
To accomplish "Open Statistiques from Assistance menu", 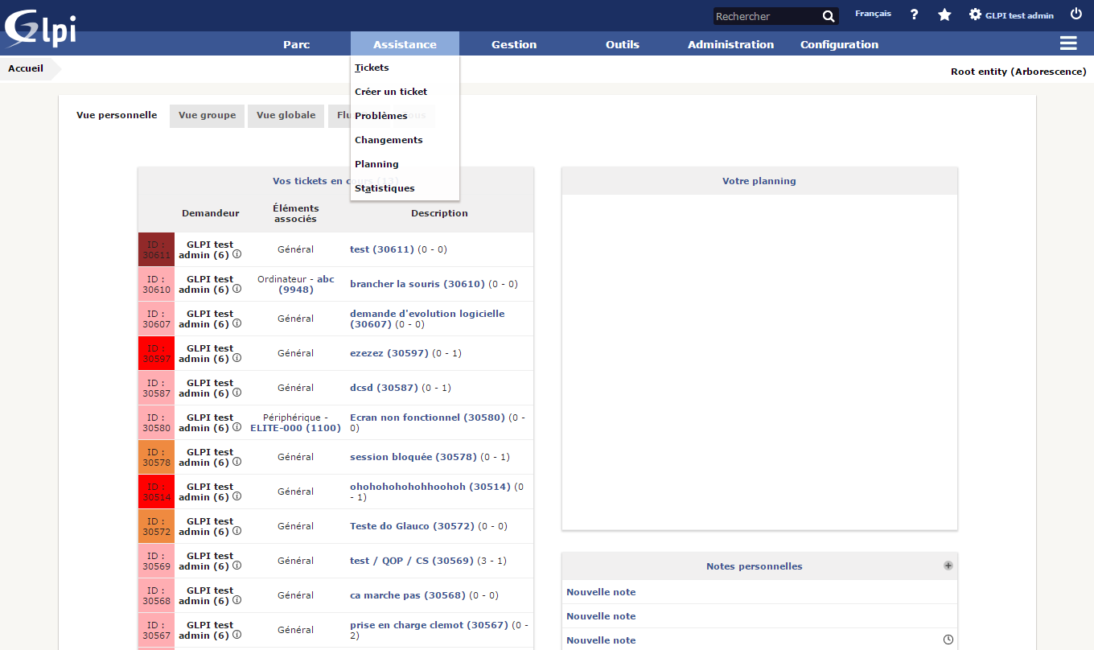I will (385, 188).
